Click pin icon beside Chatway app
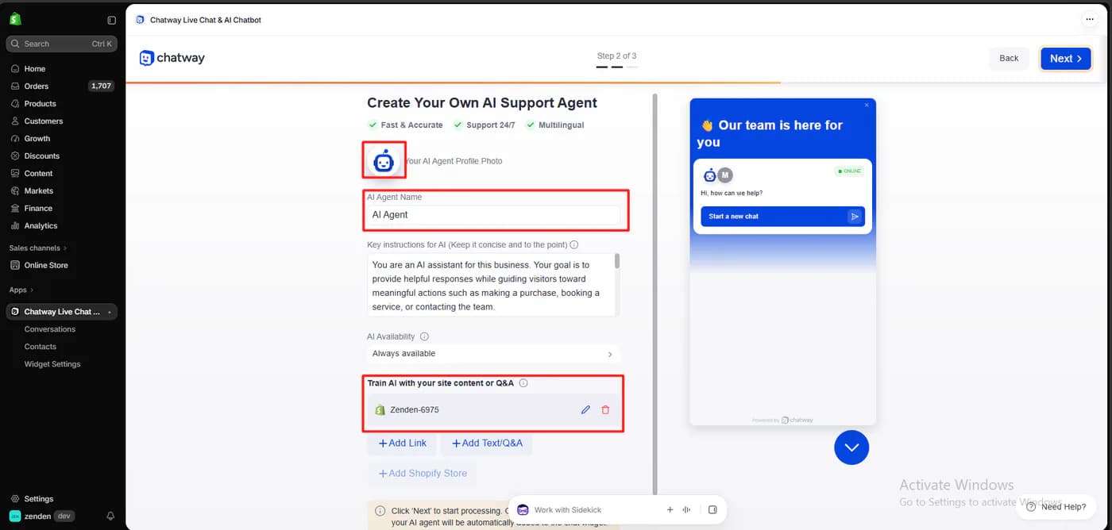The height and width of the screenshot is (530, 1112). 110,313
